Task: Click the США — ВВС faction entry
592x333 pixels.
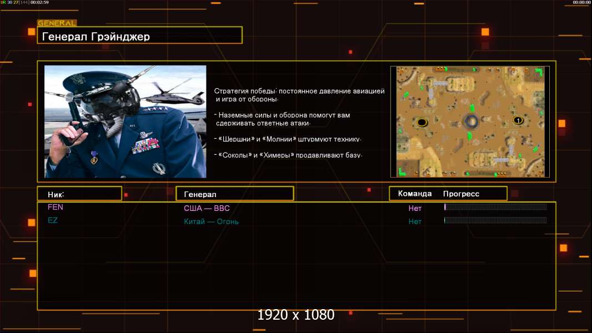Action: (x=207, y=209)
